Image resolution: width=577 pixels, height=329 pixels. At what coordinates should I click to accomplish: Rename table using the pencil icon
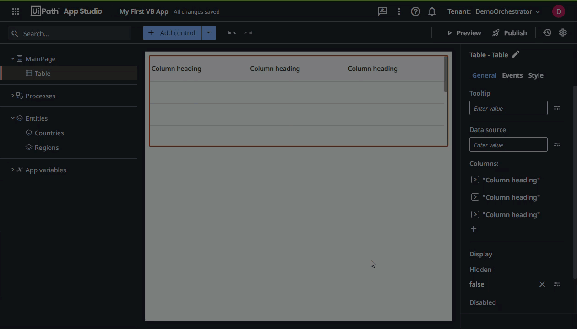coord(516,54)
